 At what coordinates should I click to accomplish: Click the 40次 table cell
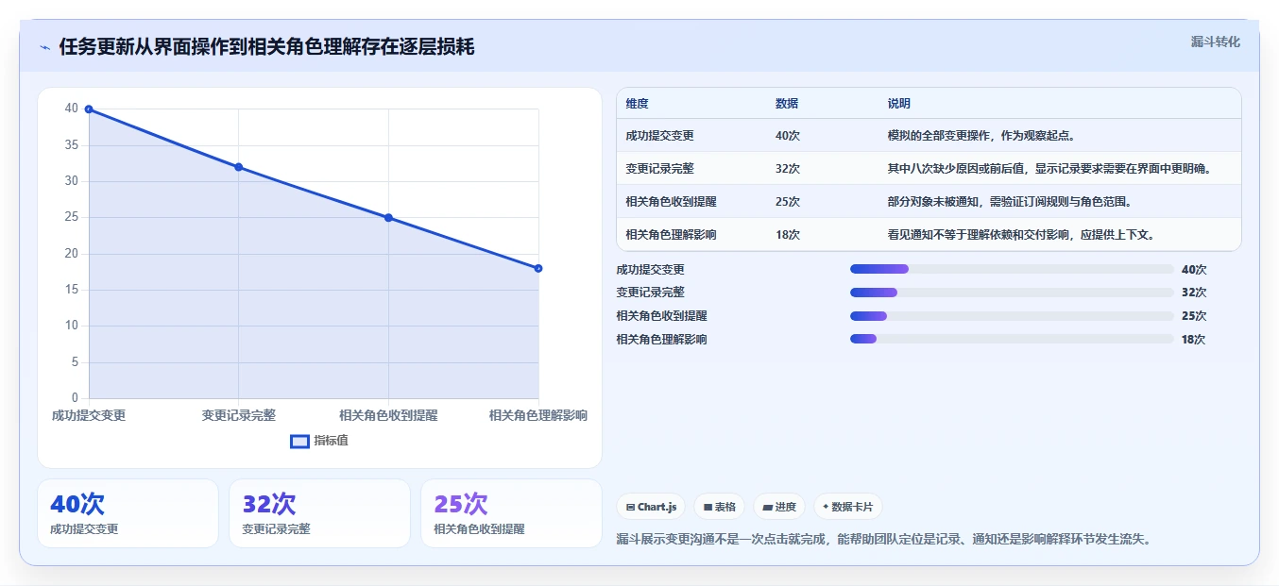click(788, 136)
